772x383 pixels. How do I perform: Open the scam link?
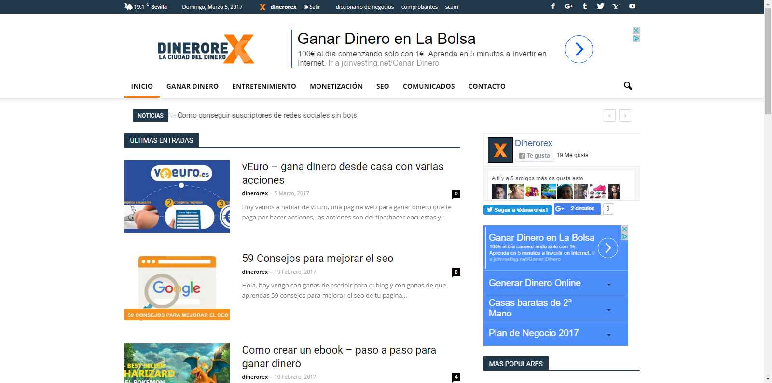[x=452, y=7]
